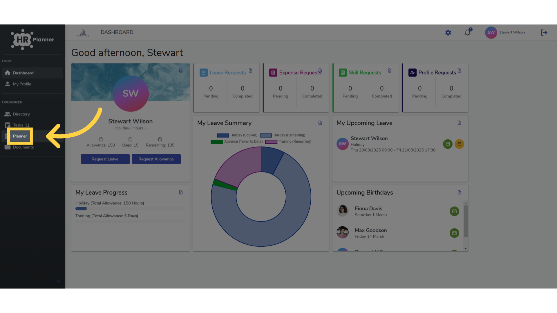
Task: Click Profile Requests heading link
Action: tap(437, 72)
